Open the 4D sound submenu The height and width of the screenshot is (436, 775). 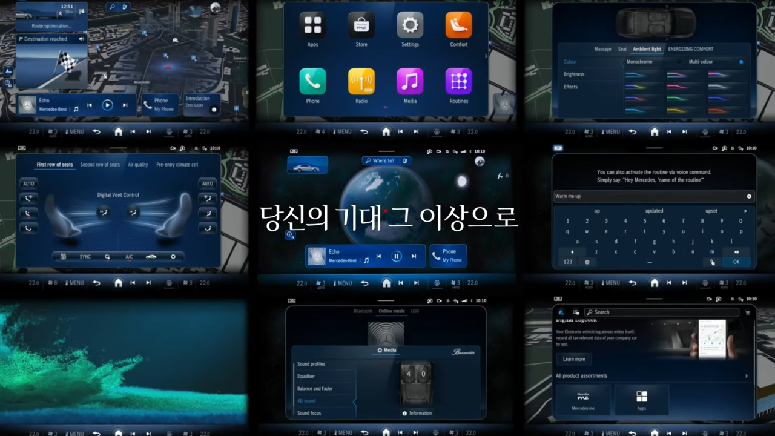pyautogui.click(x=307, y=401)
